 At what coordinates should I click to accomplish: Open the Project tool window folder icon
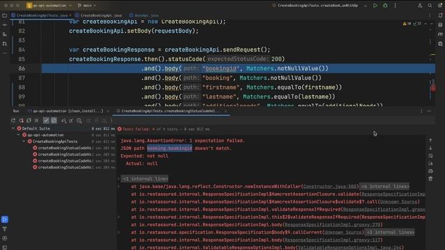5,15
